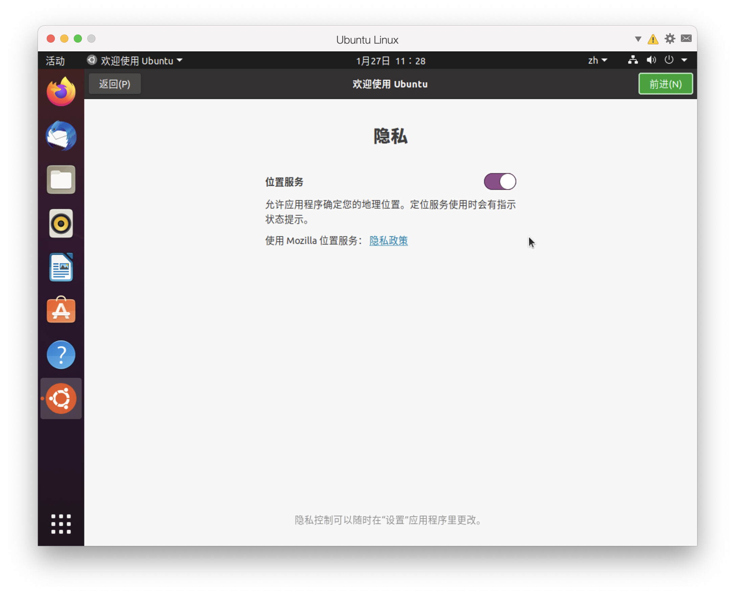Open the Files manager icon
Screen dimensions: 735x596
[61, 180]
